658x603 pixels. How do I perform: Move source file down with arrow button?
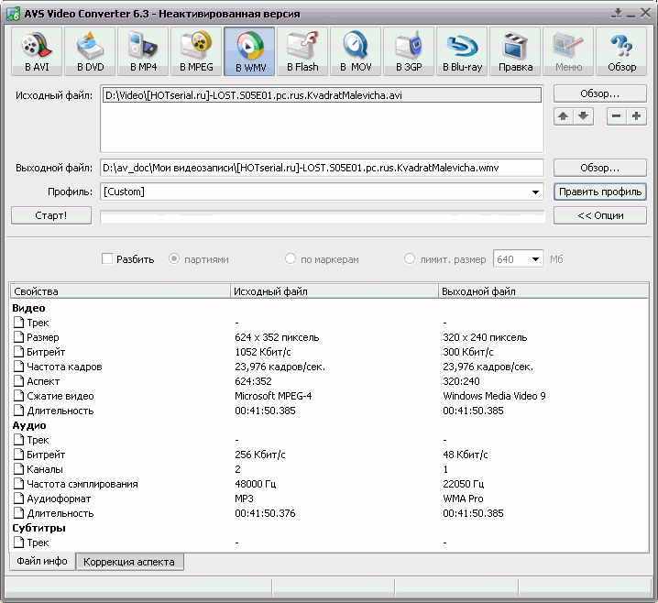(x=583, y=116)
